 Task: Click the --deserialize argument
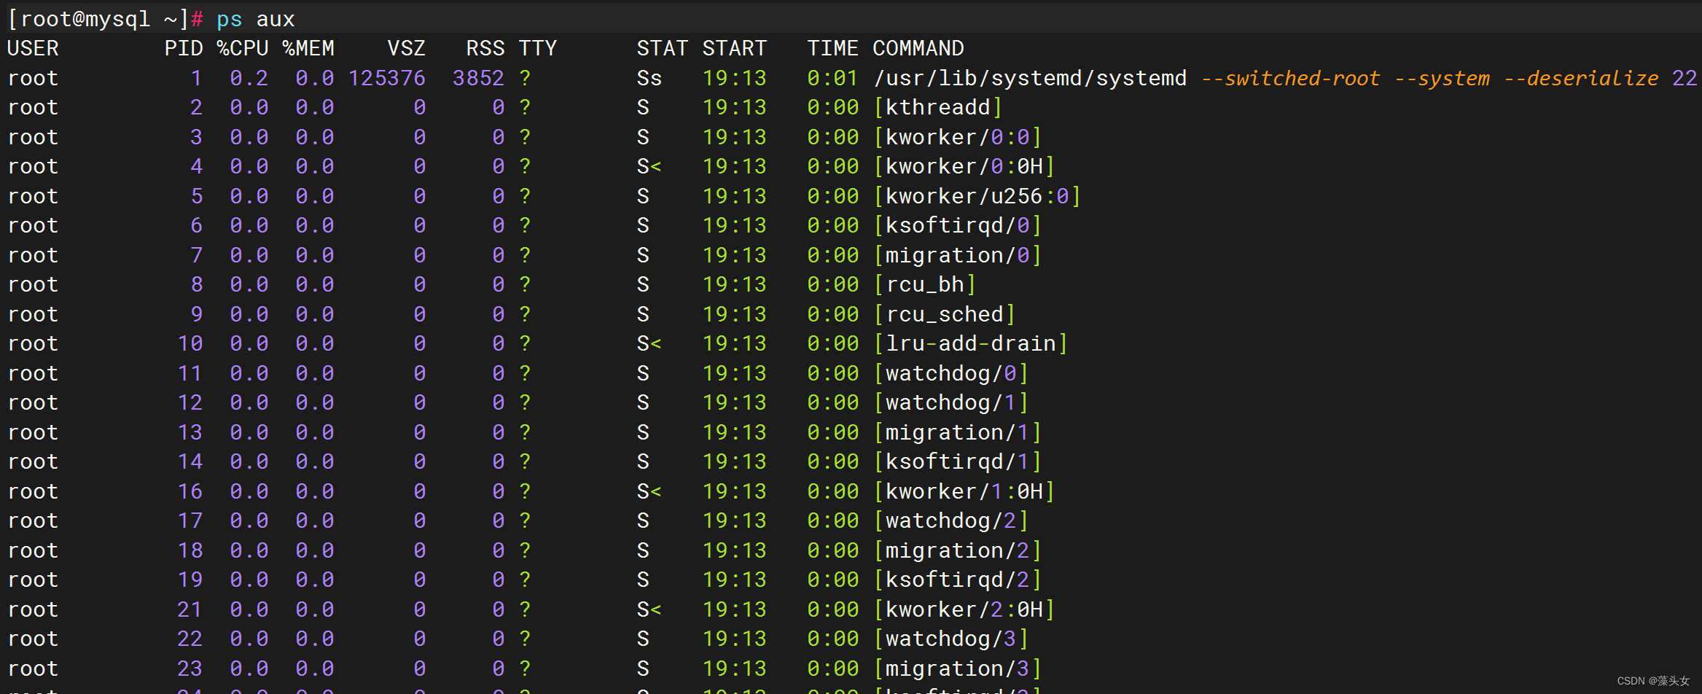(1581, 78)
